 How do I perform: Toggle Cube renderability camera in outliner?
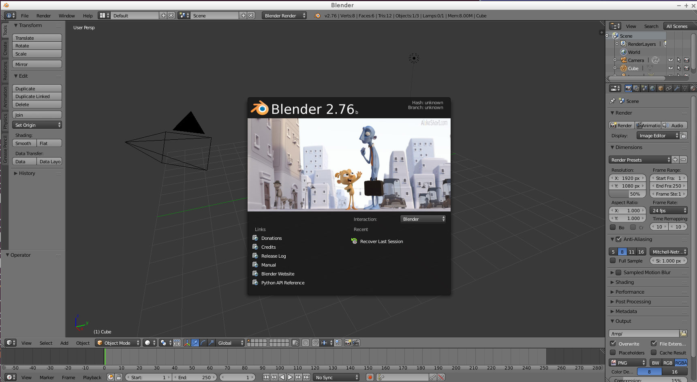point(687,68)
